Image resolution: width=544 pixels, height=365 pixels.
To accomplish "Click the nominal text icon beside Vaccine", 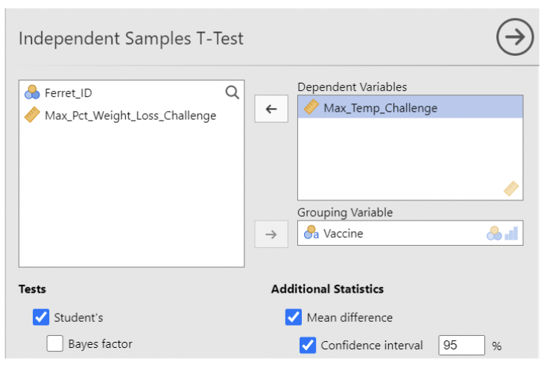I will (x=311, y=233).
